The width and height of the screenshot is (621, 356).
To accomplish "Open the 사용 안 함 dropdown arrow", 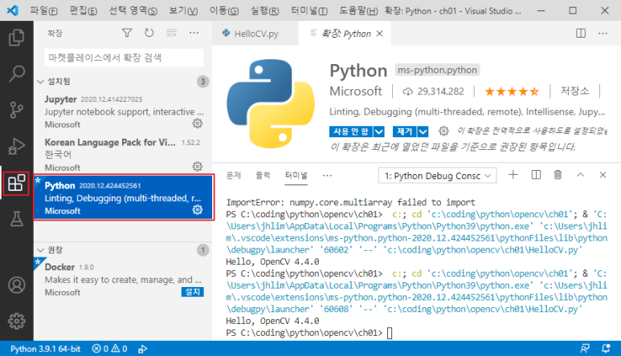I will pos(379,131).
